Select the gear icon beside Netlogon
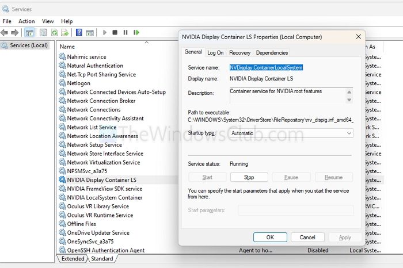This screenshot has width=403, height=268. [62, 83]
